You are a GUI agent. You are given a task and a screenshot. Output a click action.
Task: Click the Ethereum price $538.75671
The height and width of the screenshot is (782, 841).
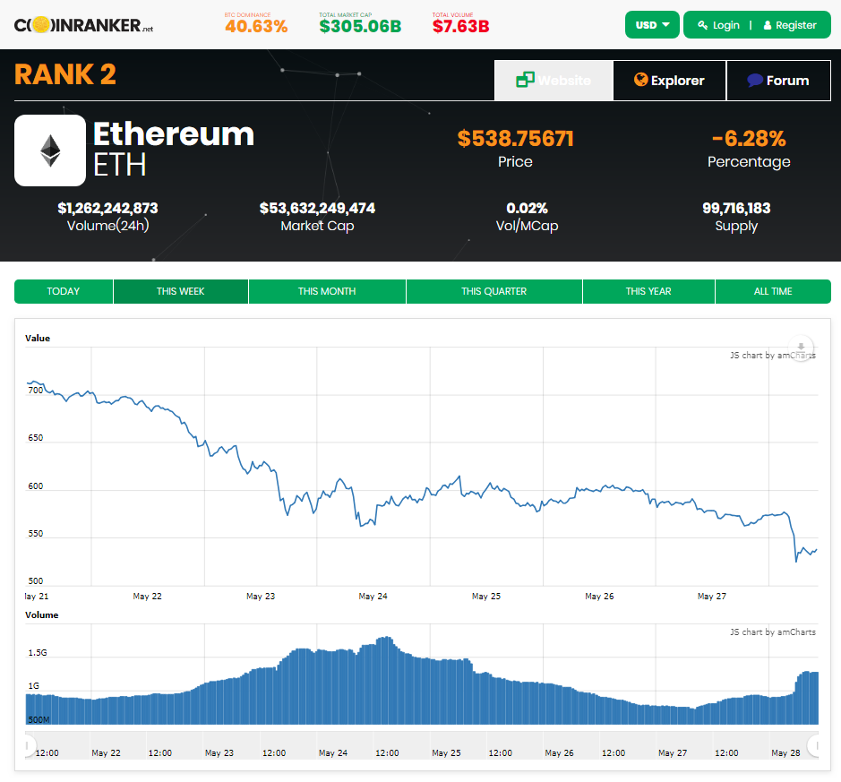click(x=515, y=138)
